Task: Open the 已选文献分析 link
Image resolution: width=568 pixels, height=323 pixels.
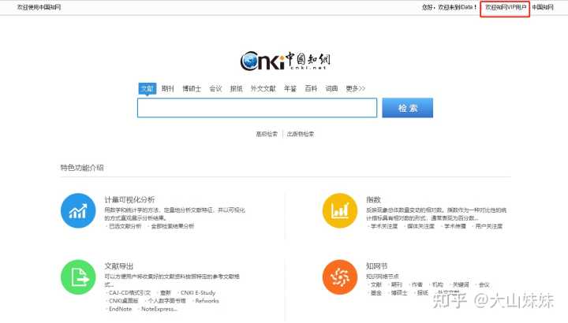Action: coord(125,226)
